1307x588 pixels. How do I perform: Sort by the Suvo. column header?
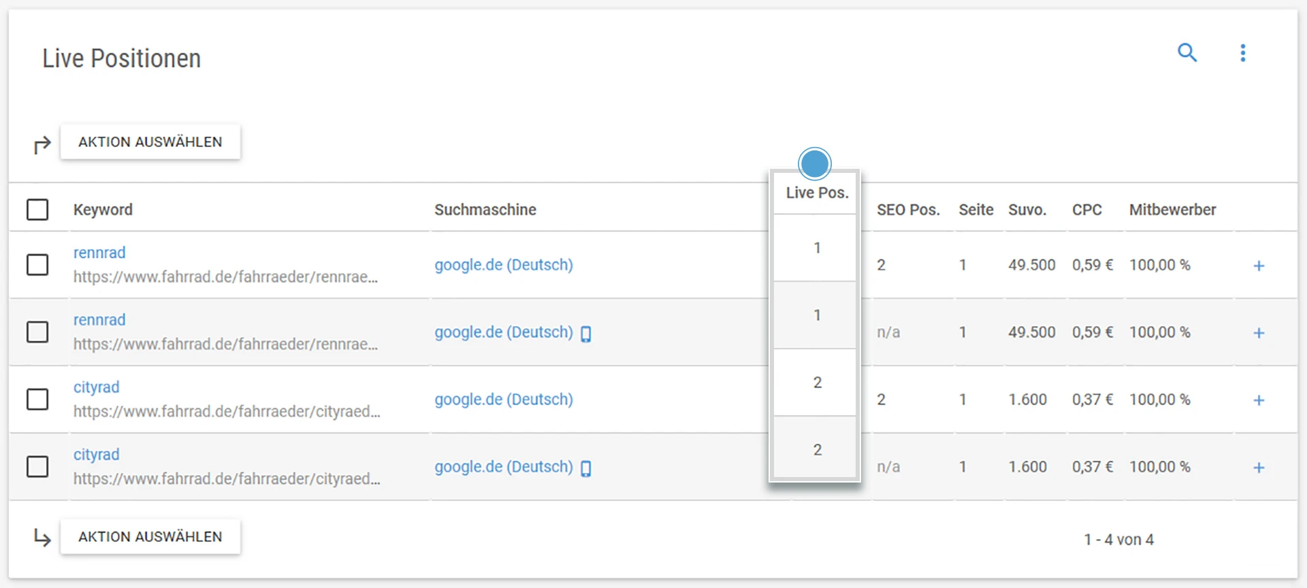point(1027,210)
